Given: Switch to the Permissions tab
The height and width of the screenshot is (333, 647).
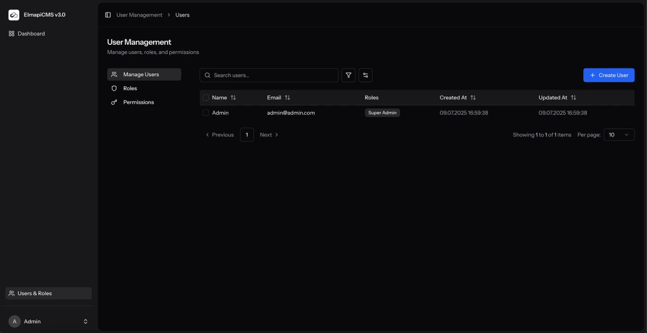Looking at the screenshot, I should (144, 102).
